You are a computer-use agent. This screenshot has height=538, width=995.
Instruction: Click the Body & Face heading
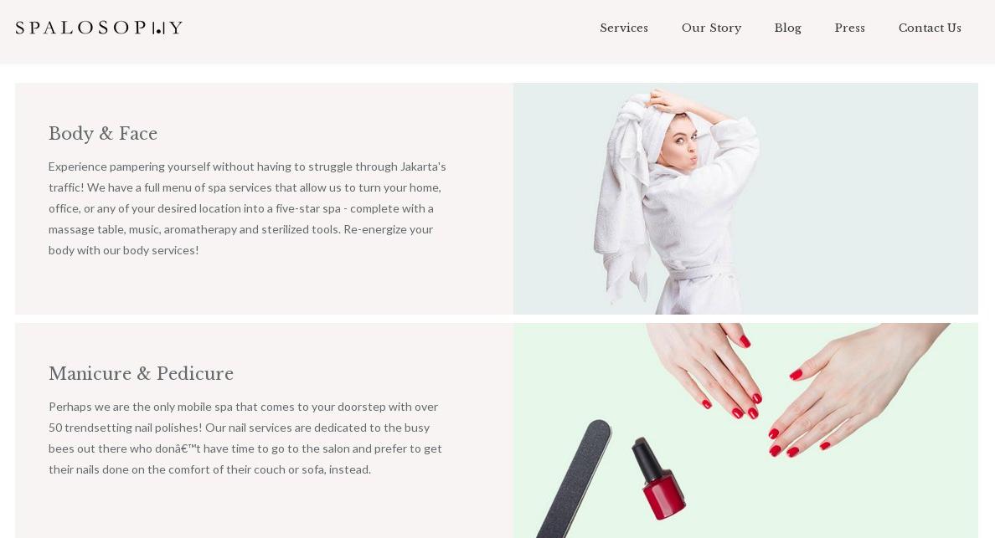click(103, 134)
